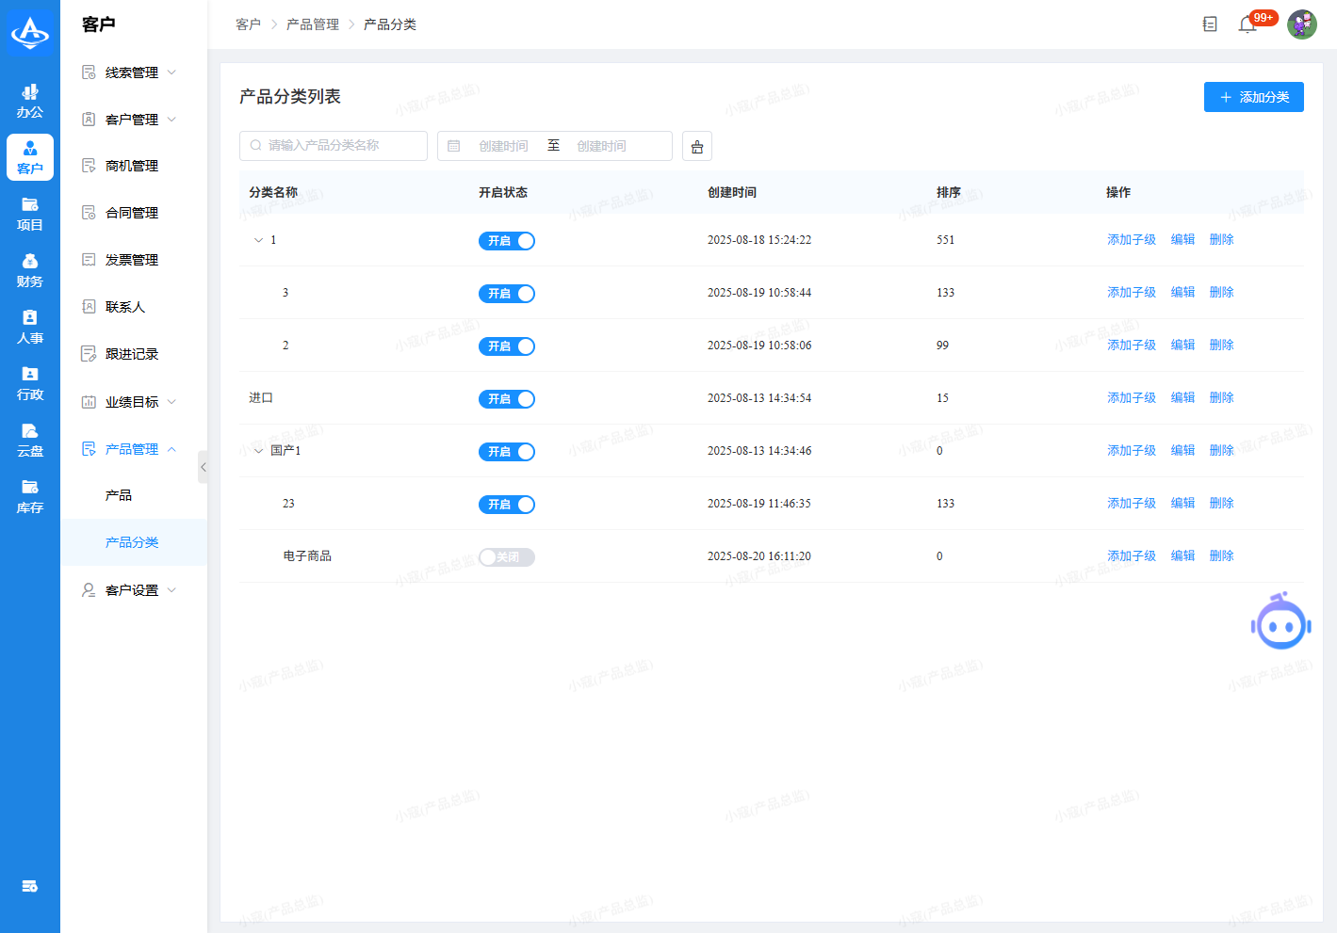This screenshot has width=1337, height=933.
Task: Toggle the status switch for category 23
Action: [x=507, y=505]
